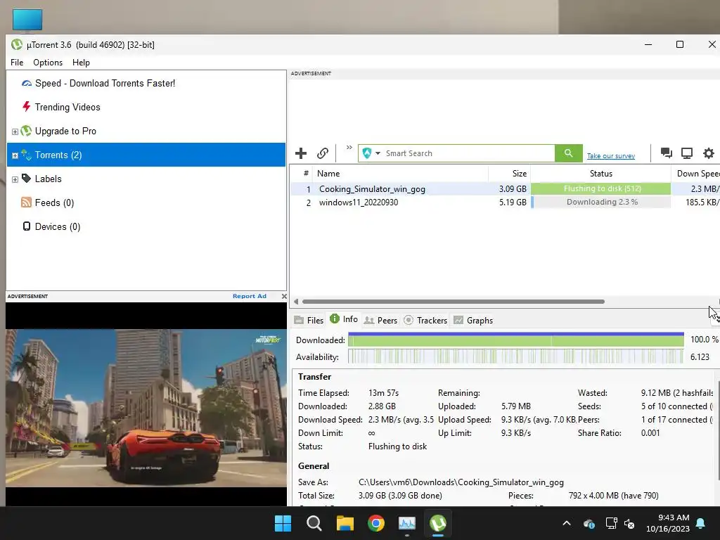Click the Trending Videos lightning icon
The height and width of the screenshot is (540, 720).
coord(27,107)
